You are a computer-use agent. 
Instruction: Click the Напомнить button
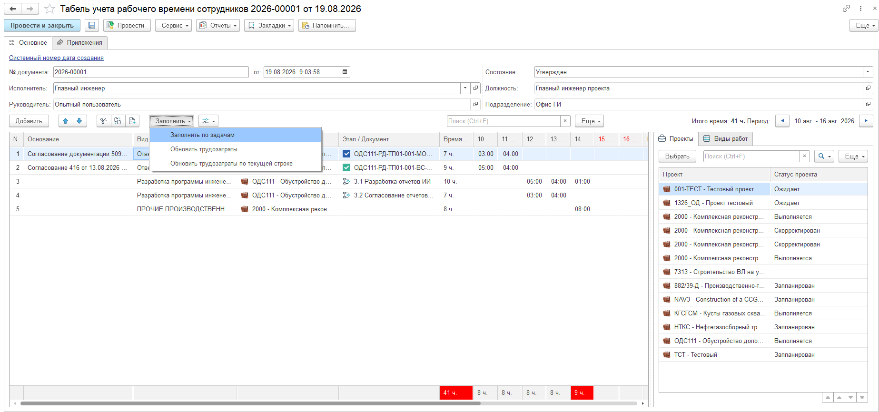[x=327, y=25]
